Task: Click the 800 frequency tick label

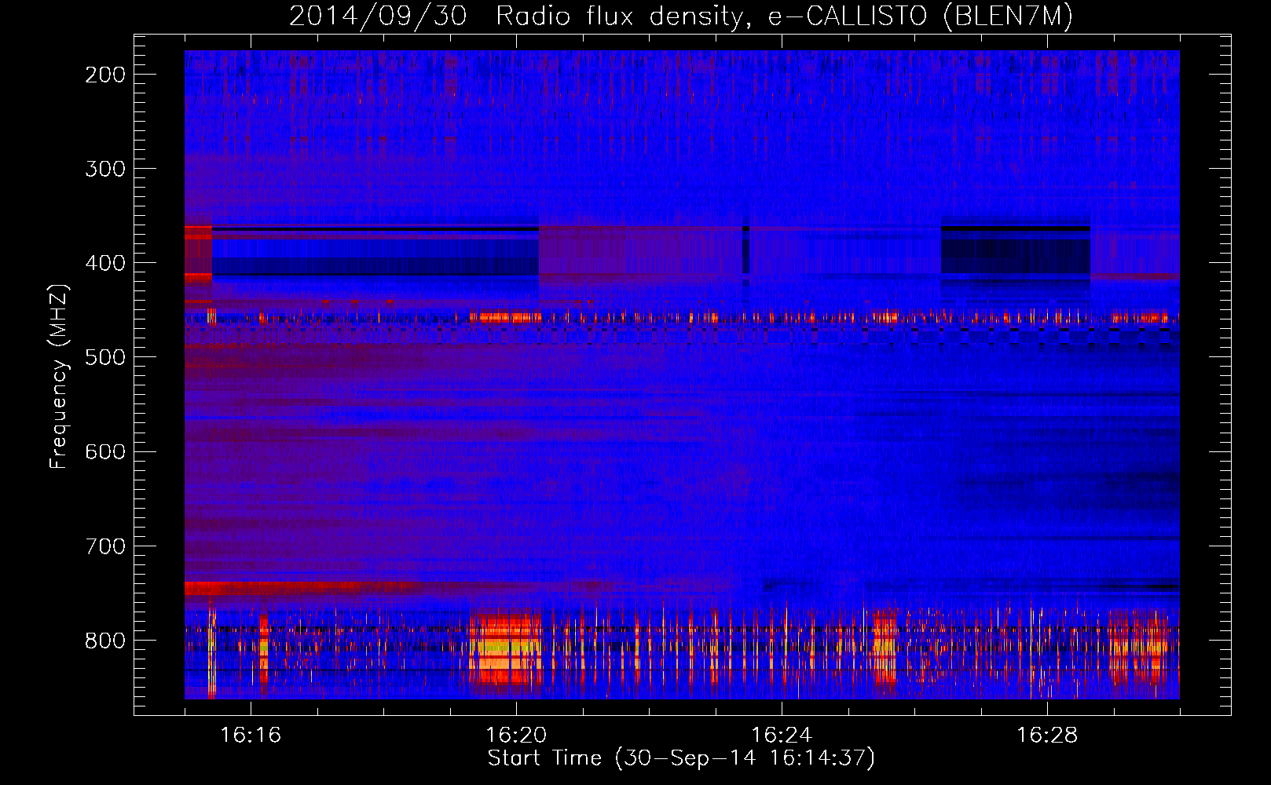Action: 105,641
